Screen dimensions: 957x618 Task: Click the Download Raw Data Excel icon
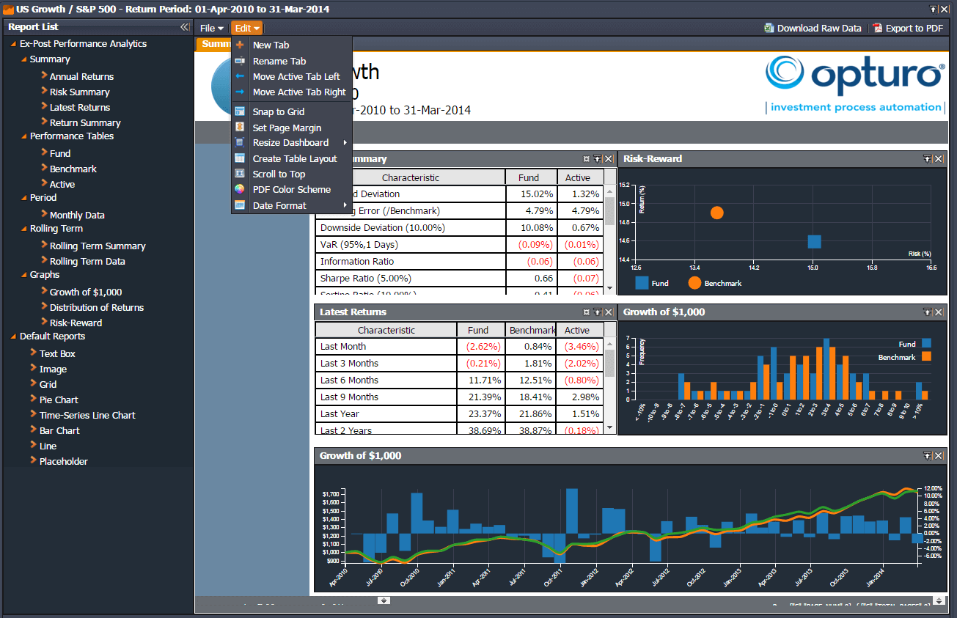[x=769, y=28]
